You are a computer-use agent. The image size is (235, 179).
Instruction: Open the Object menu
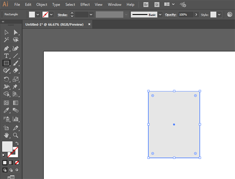(42, 5)
